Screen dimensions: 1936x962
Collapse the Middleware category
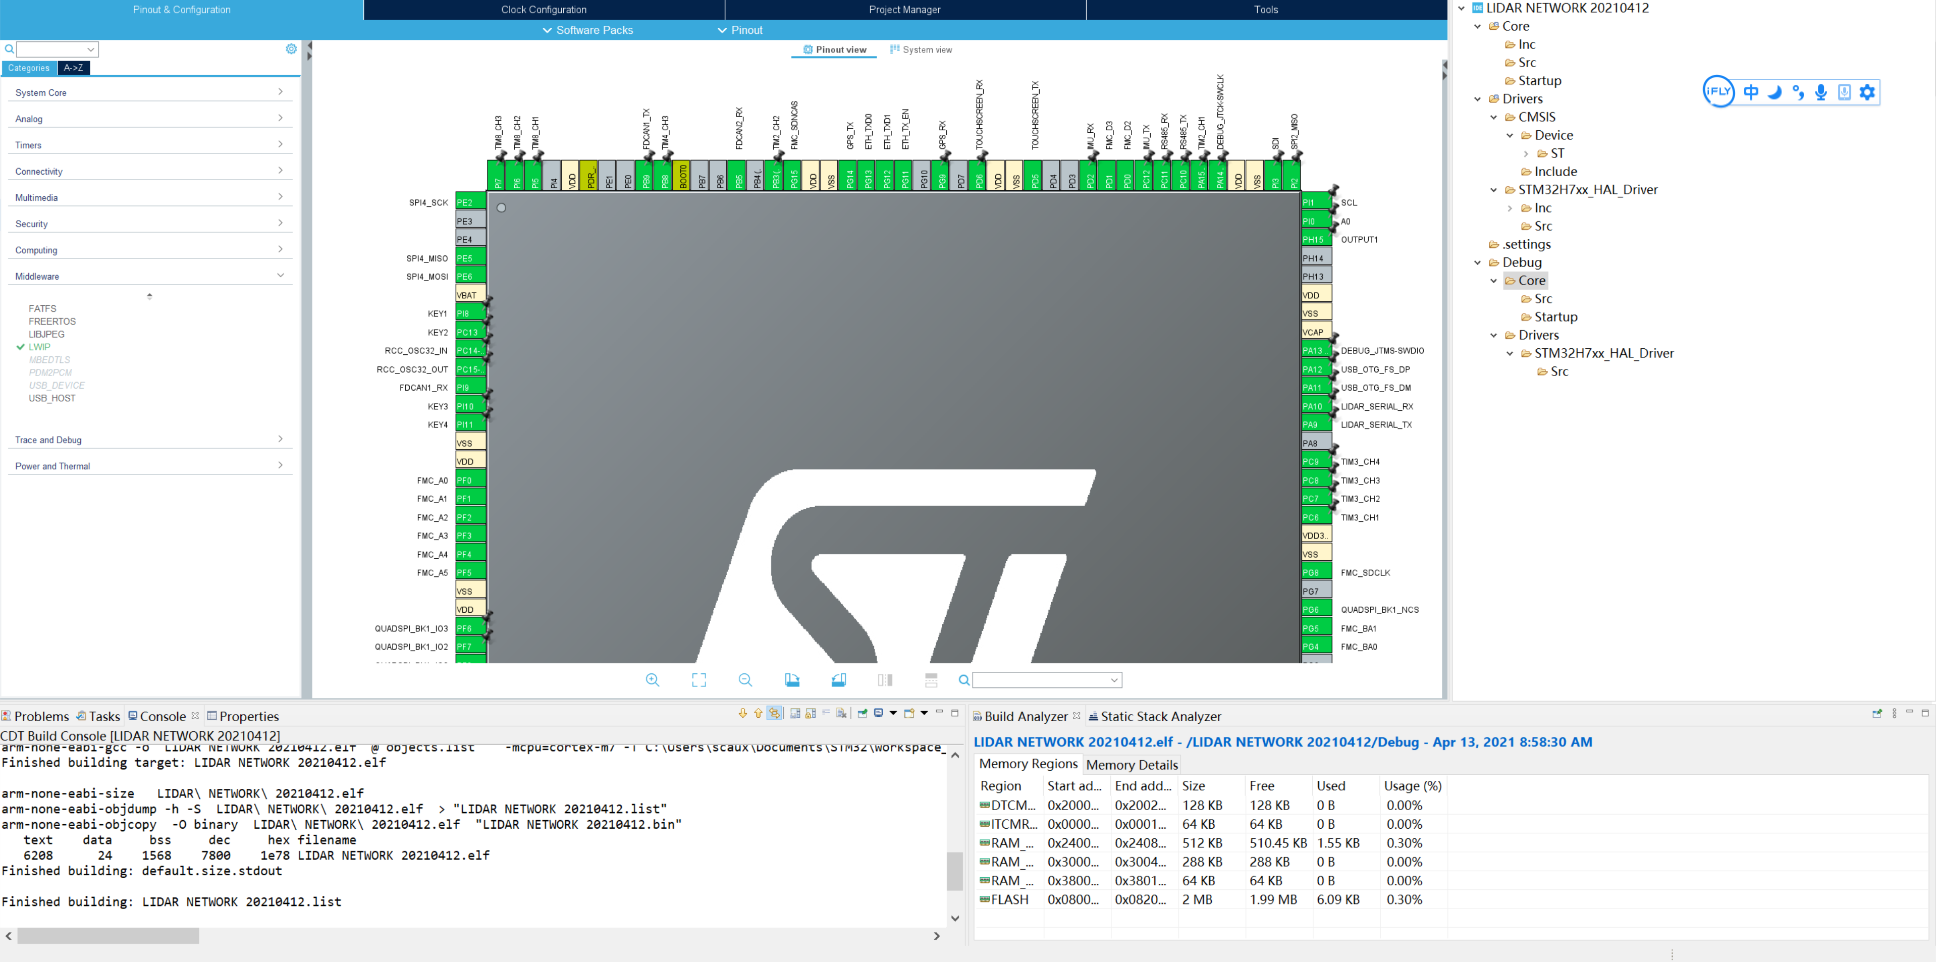tap(281, 275)
